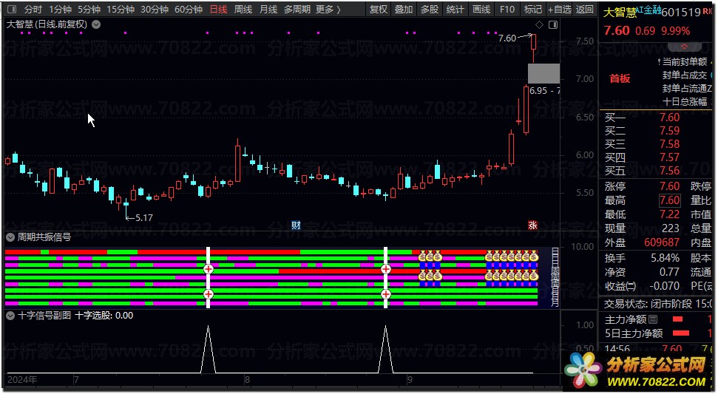Viewport: 718px width, 394px height.
Task: Click the 标记 mark button
Action: coord(532,9)
